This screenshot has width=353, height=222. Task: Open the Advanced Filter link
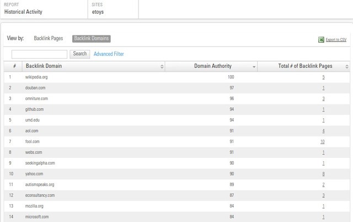click(109, 54)
